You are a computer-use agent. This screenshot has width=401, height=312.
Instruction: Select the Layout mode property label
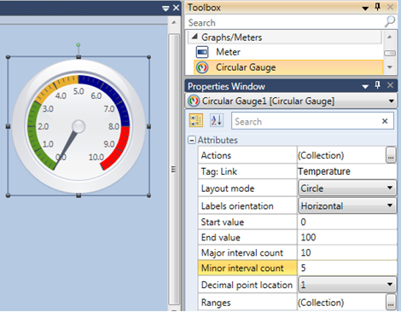pos(228,188)
